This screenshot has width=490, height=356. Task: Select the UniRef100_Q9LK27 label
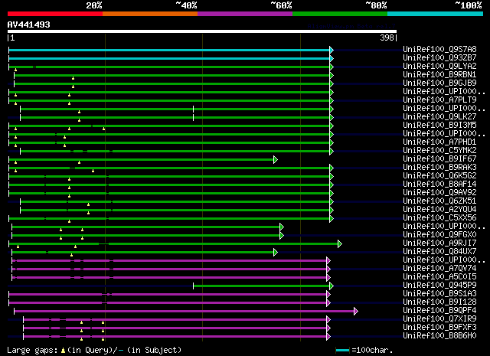pyautogui.click(x=439, y=116)
